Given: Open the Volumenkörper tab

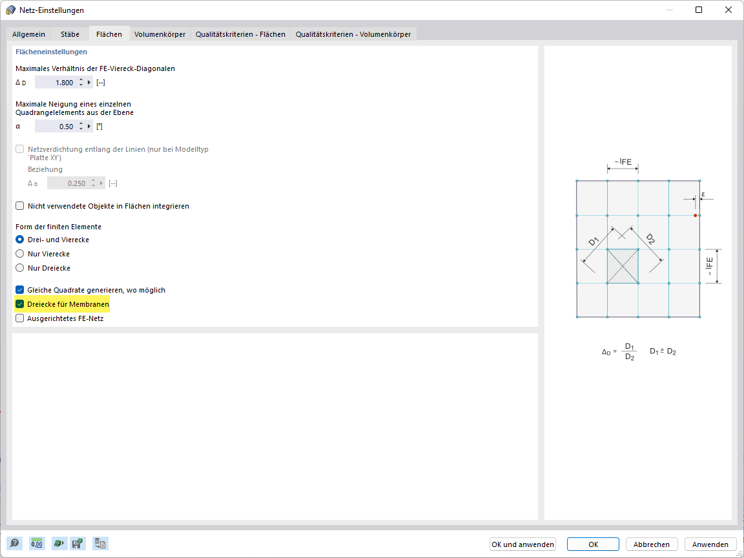Looking at the screenshot, I should pyautogui.click(x=160, y=34).
